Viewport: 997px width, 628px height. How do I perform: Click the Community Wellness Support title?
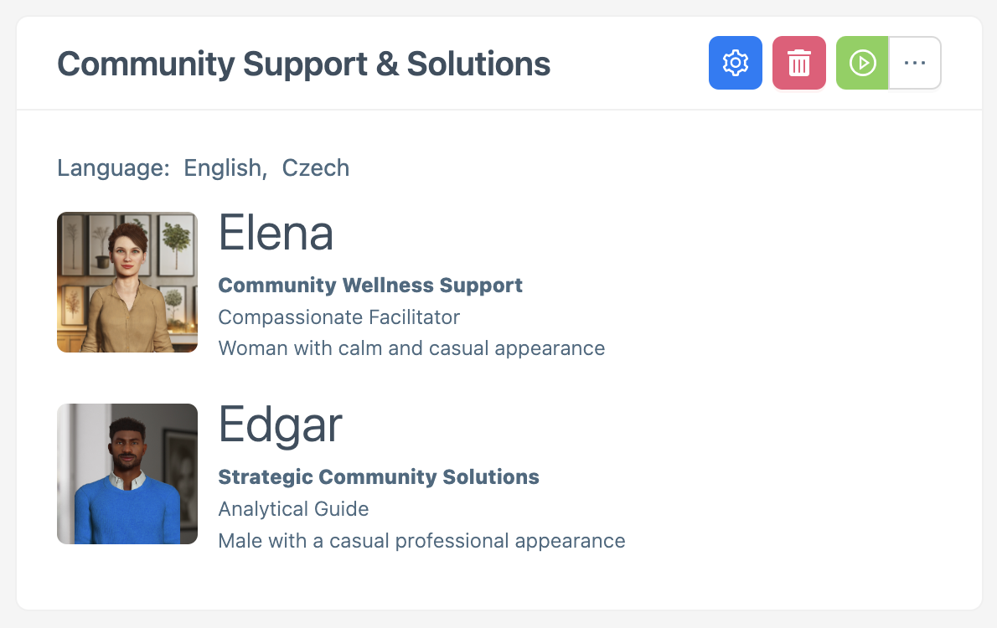coord(370,286)
